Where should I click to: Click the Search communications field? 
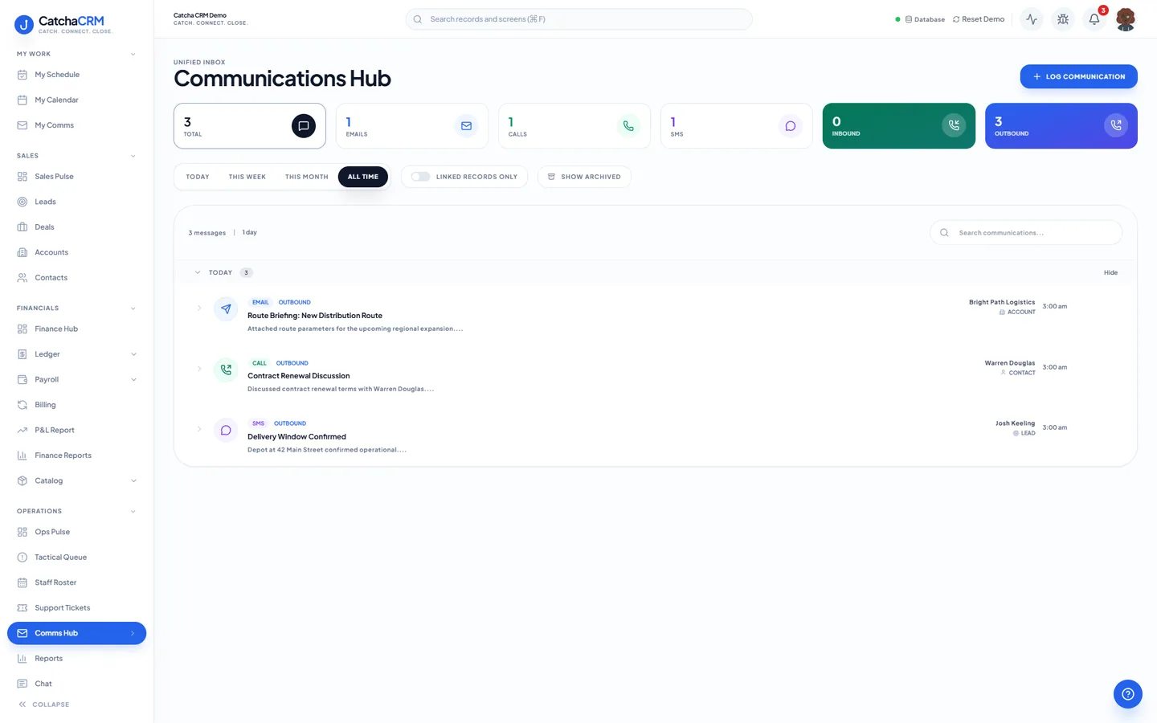pyautogui.click(x=1026, y=233)
